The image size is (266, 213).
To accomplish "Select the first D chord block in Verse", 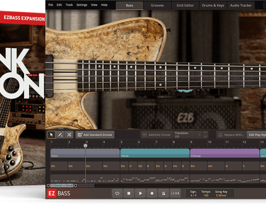I will coord(133,166).
